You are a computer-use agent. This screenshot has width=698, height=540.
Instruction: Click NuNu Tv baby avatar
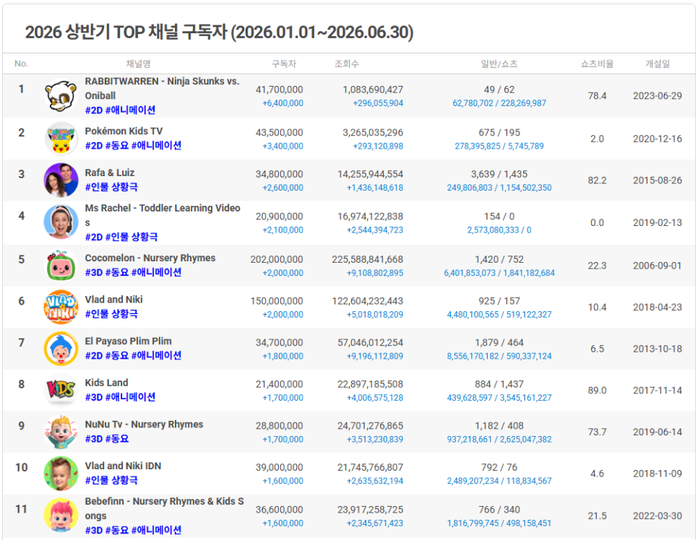tap(61, 432)
